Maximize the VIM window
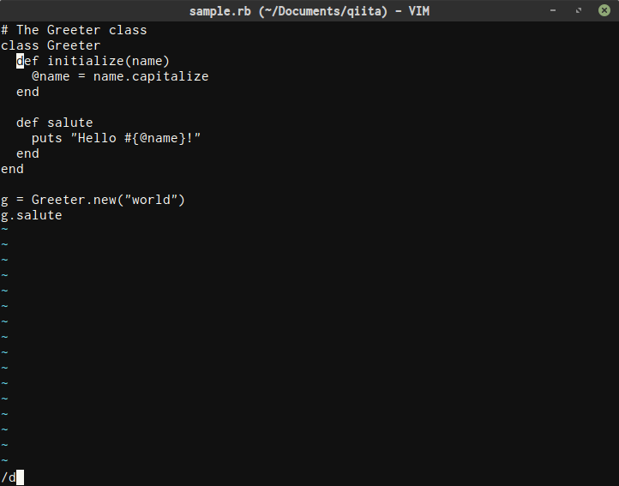619x486 pixels. point(580,10)
